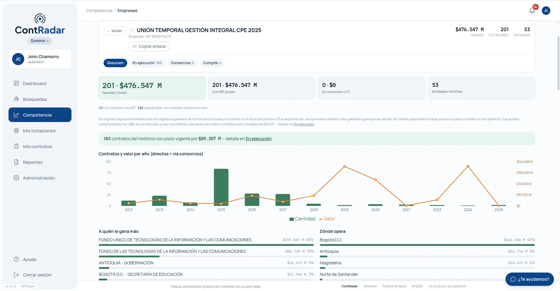Screen dimensions: 560x291
Task: Click the 2019 value point on the line
Action: 344,167
